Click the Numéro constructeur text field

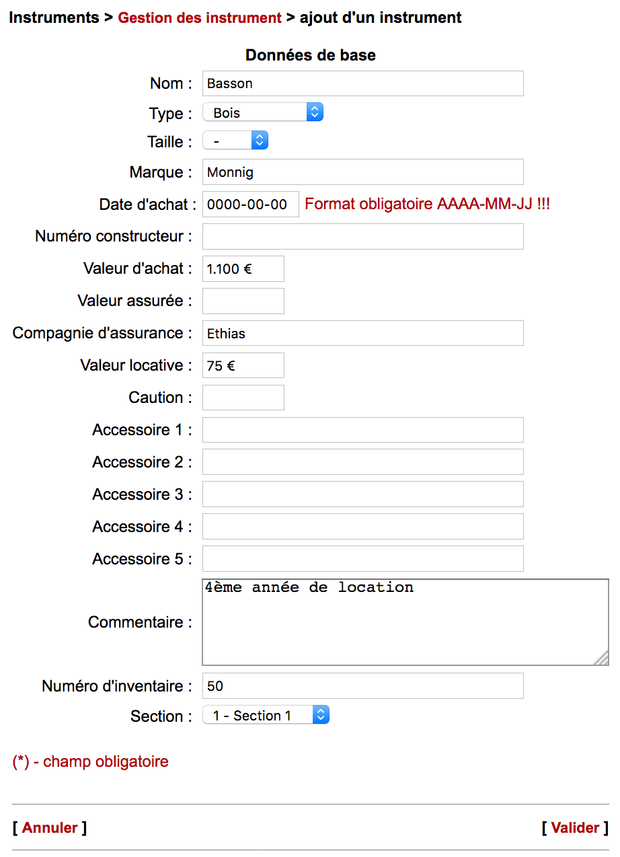pos(362,237)
